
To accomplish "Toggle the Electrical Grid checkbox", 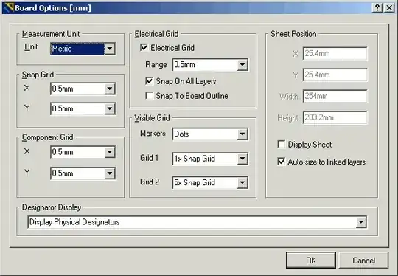I will click(x=144, y=47).
